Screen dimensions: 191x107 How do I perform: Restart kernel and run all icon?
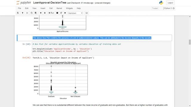click(x=65, y=13)
